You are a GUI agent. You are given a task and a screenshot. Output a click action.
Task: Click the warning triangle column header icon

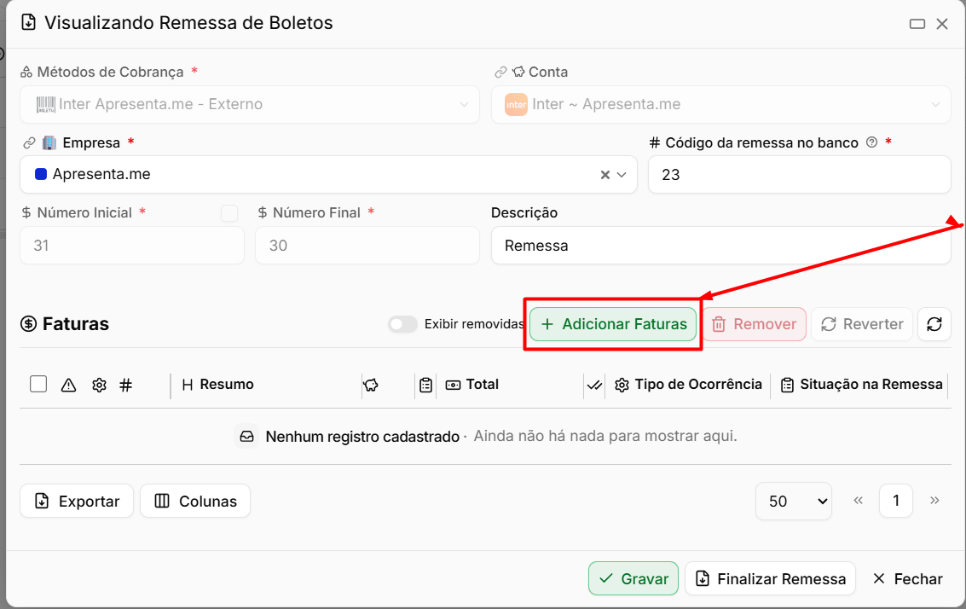pos(68,386)
